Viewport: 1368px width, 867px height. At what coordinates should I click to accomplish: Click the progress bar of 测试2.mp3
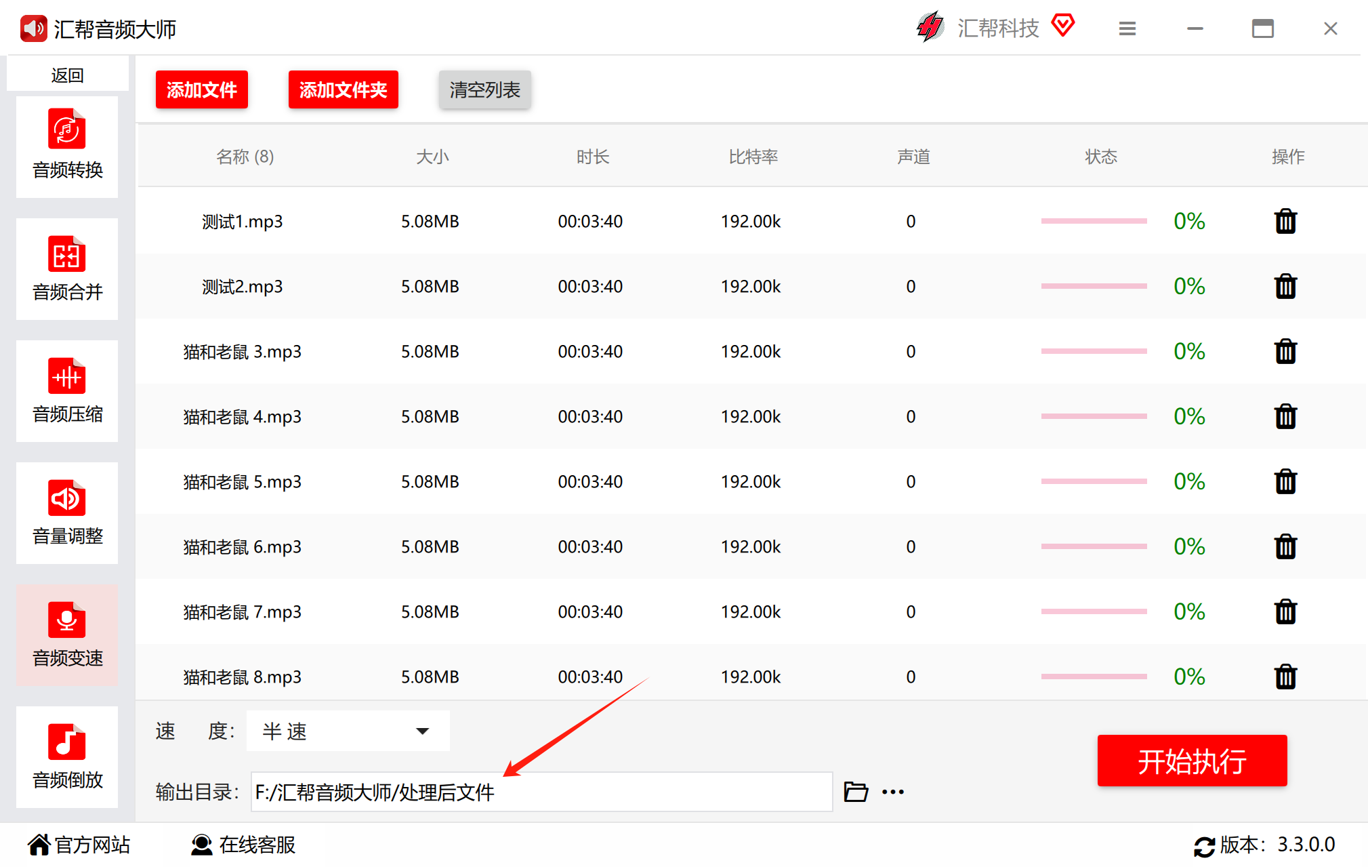[x=1093, y=286]
